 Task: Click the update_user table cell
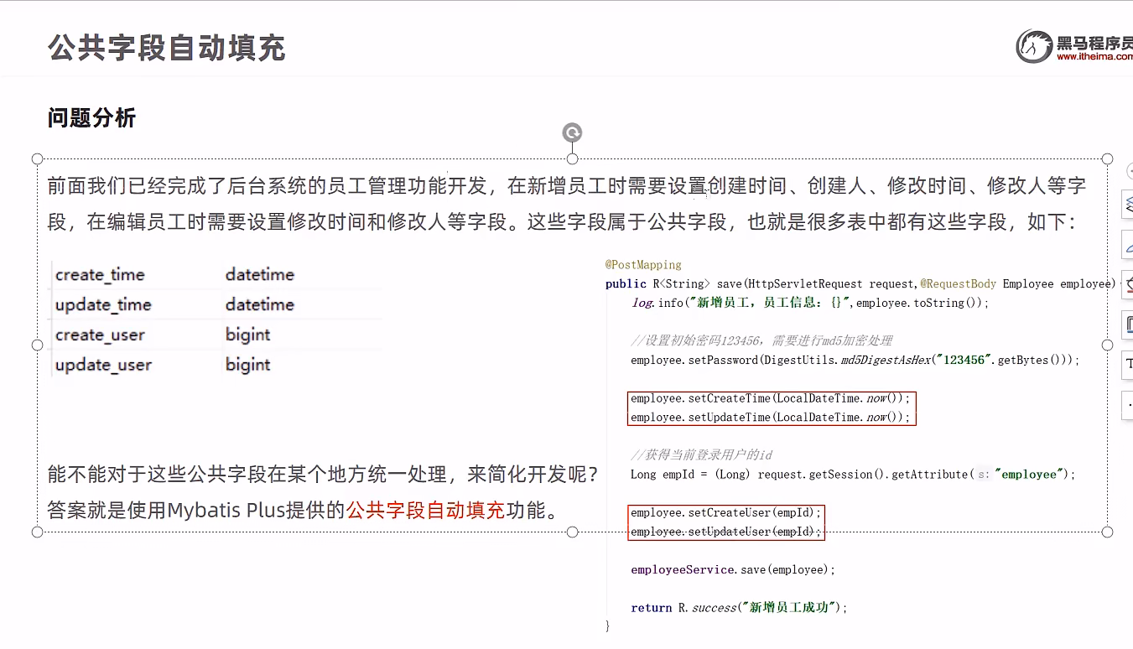coord(103,365)
